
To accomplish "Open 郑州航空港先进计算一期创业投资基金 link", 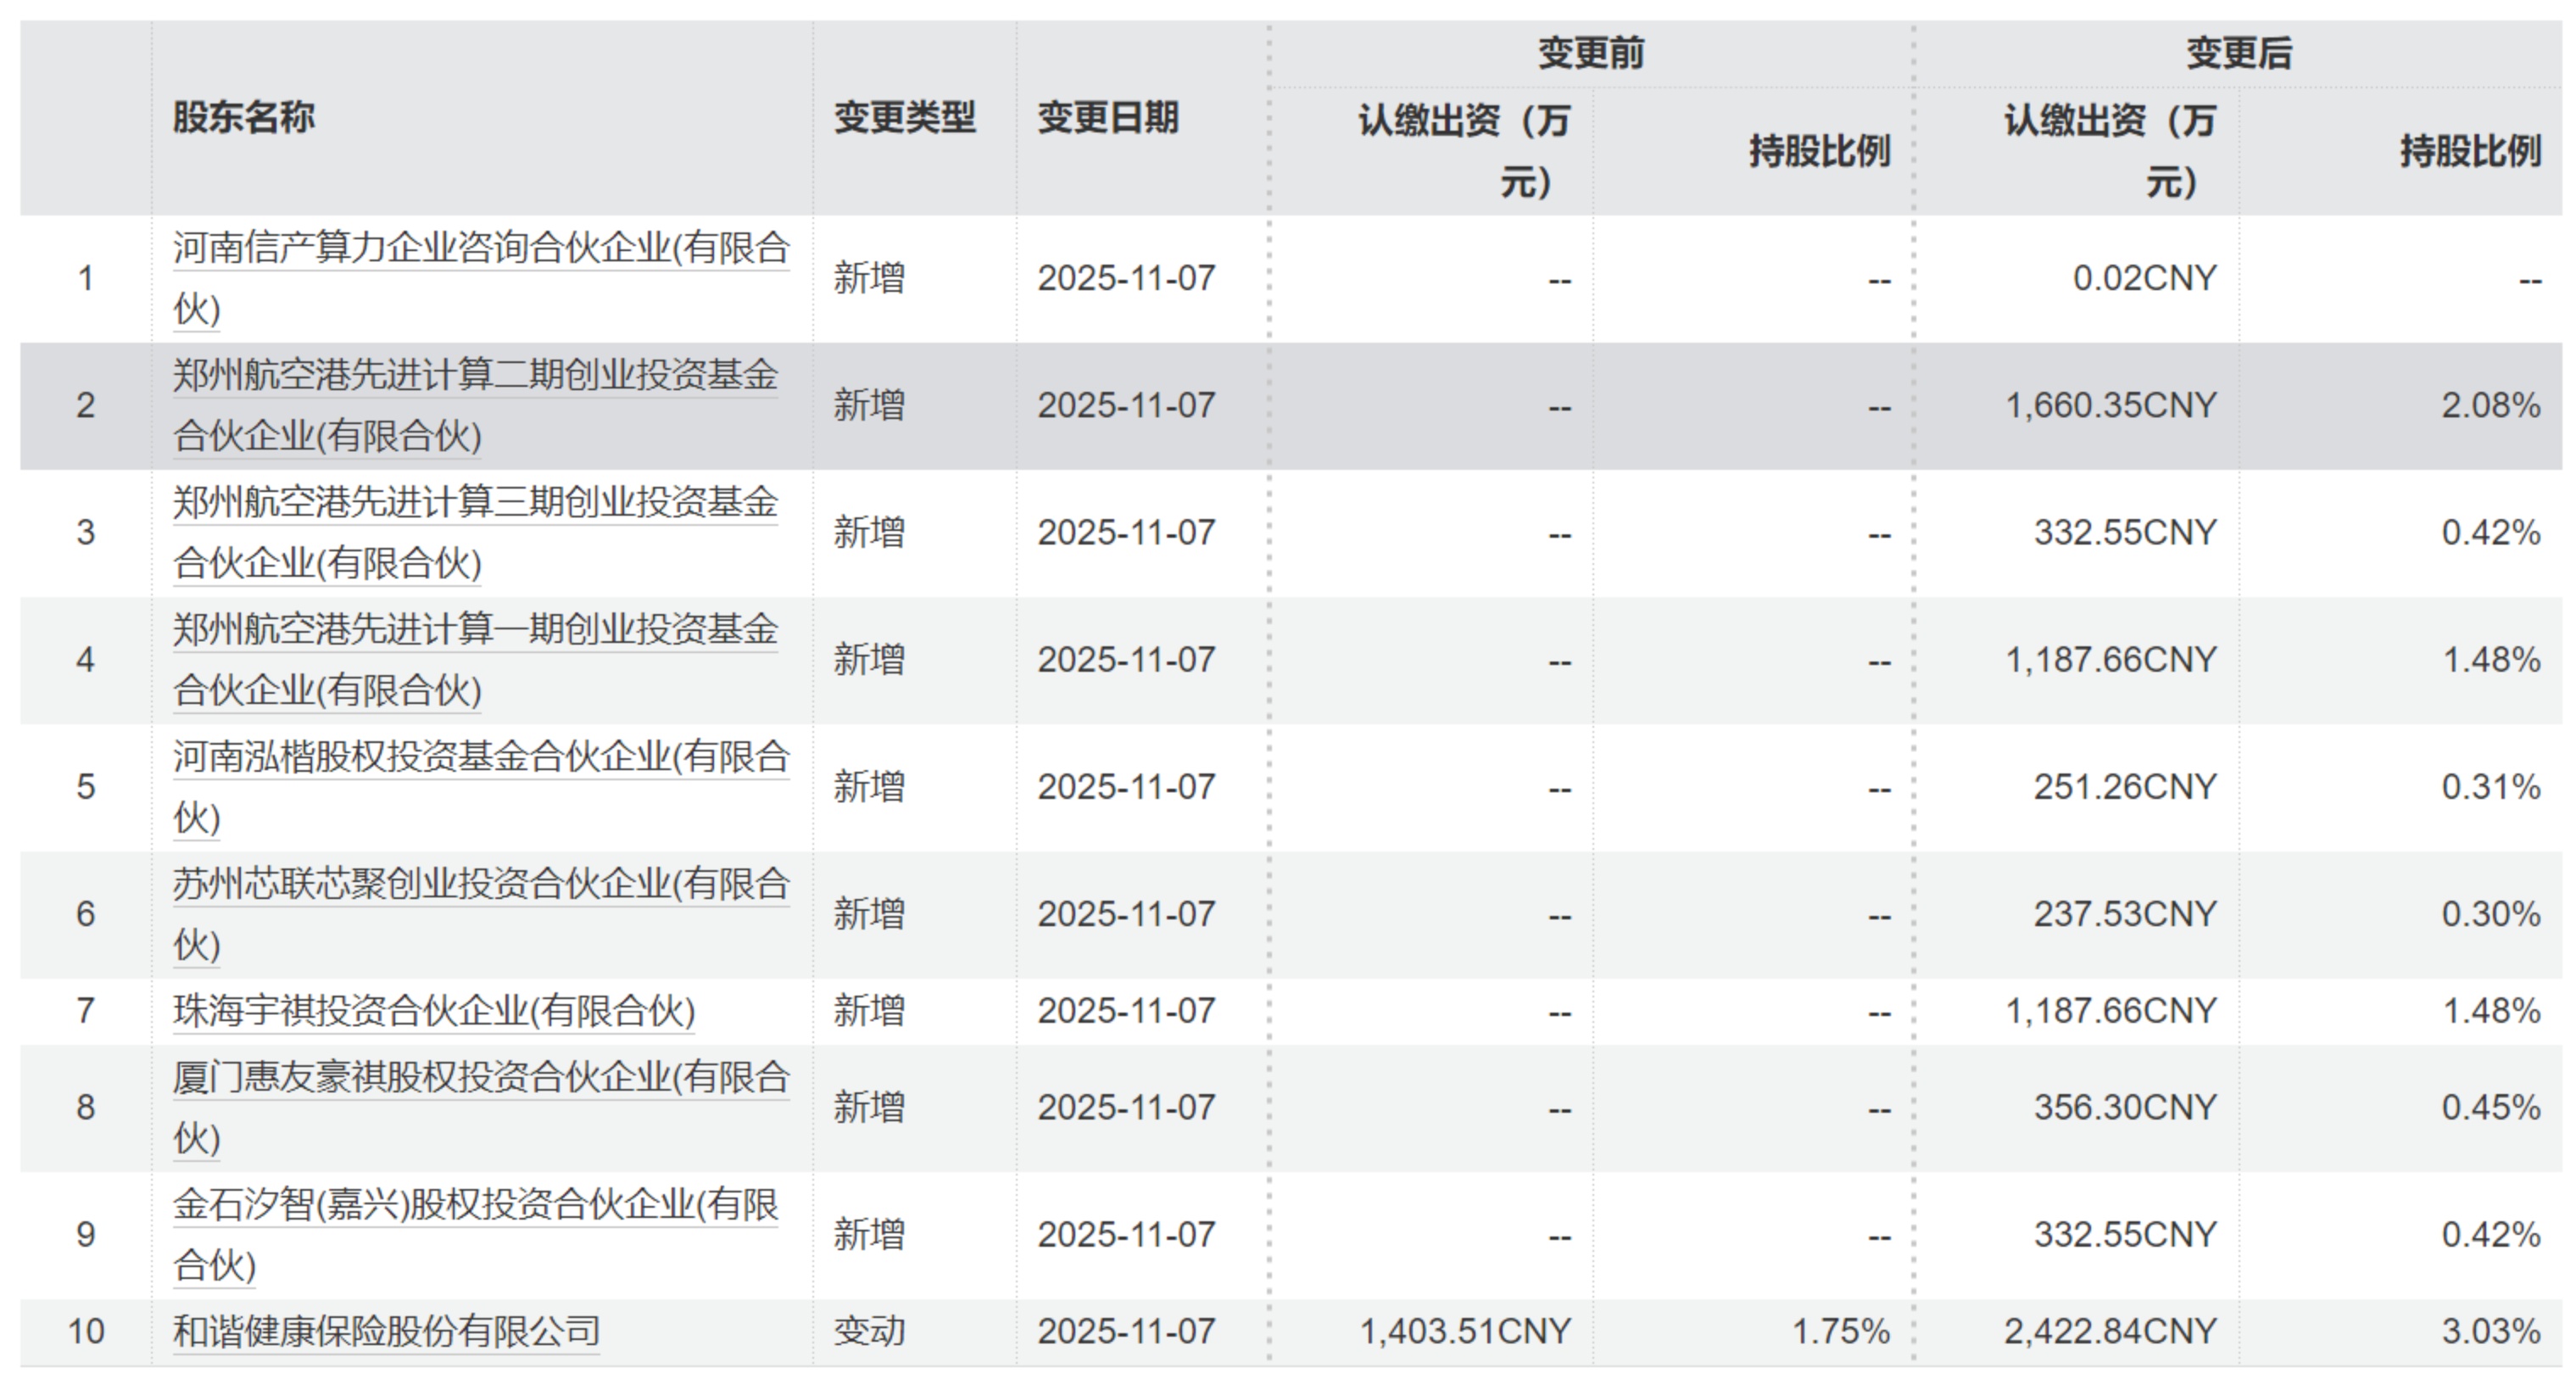I will tap(475, 629).
